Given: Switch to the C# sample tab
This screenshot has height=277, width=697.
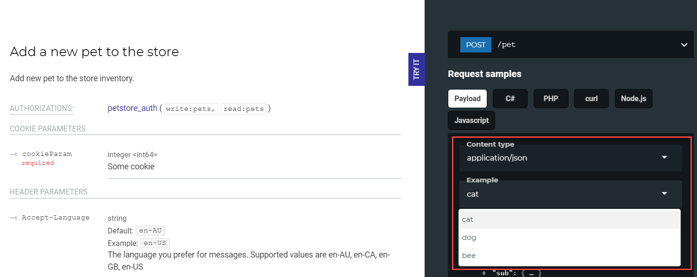Looking at the screenshot, I should click(x=510, y=98).
